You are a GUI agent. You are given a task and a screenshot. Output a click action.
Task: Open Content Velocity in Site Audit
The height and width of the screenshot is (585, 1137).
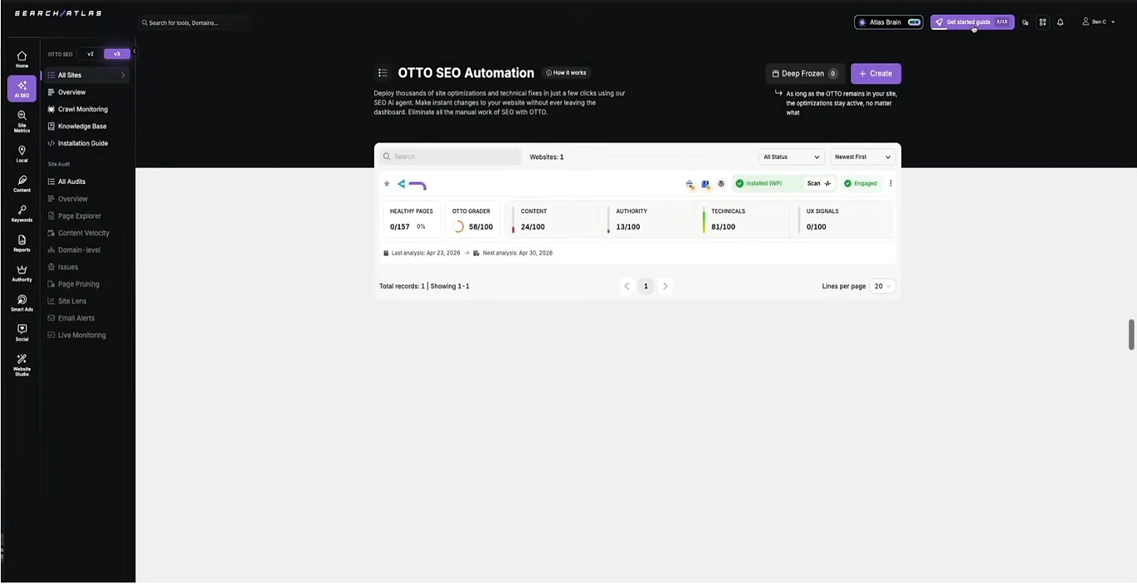click(x=78, y=233)
